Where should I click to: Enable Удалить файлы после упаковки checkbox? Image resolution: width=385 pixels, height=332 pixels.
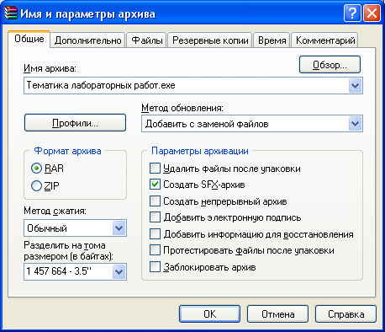(x=155, y=169)
